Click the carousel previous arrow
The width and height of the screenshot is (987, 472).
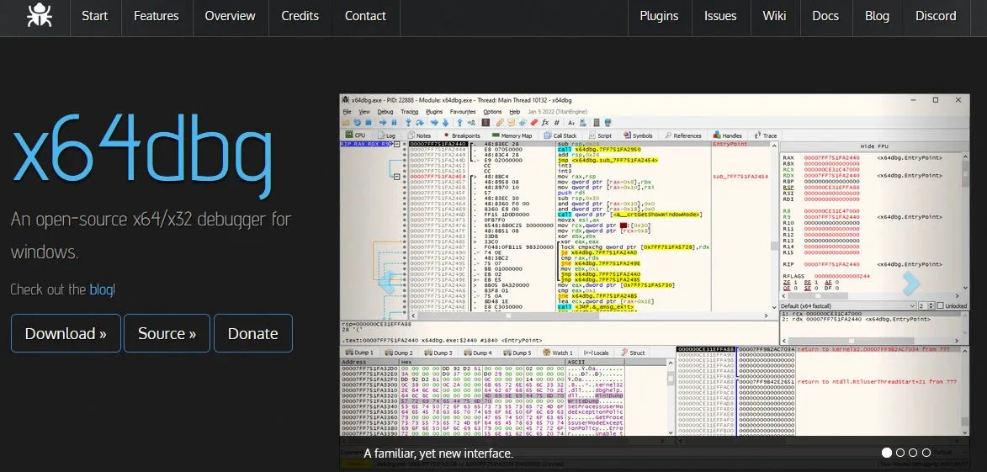[388, 283]
